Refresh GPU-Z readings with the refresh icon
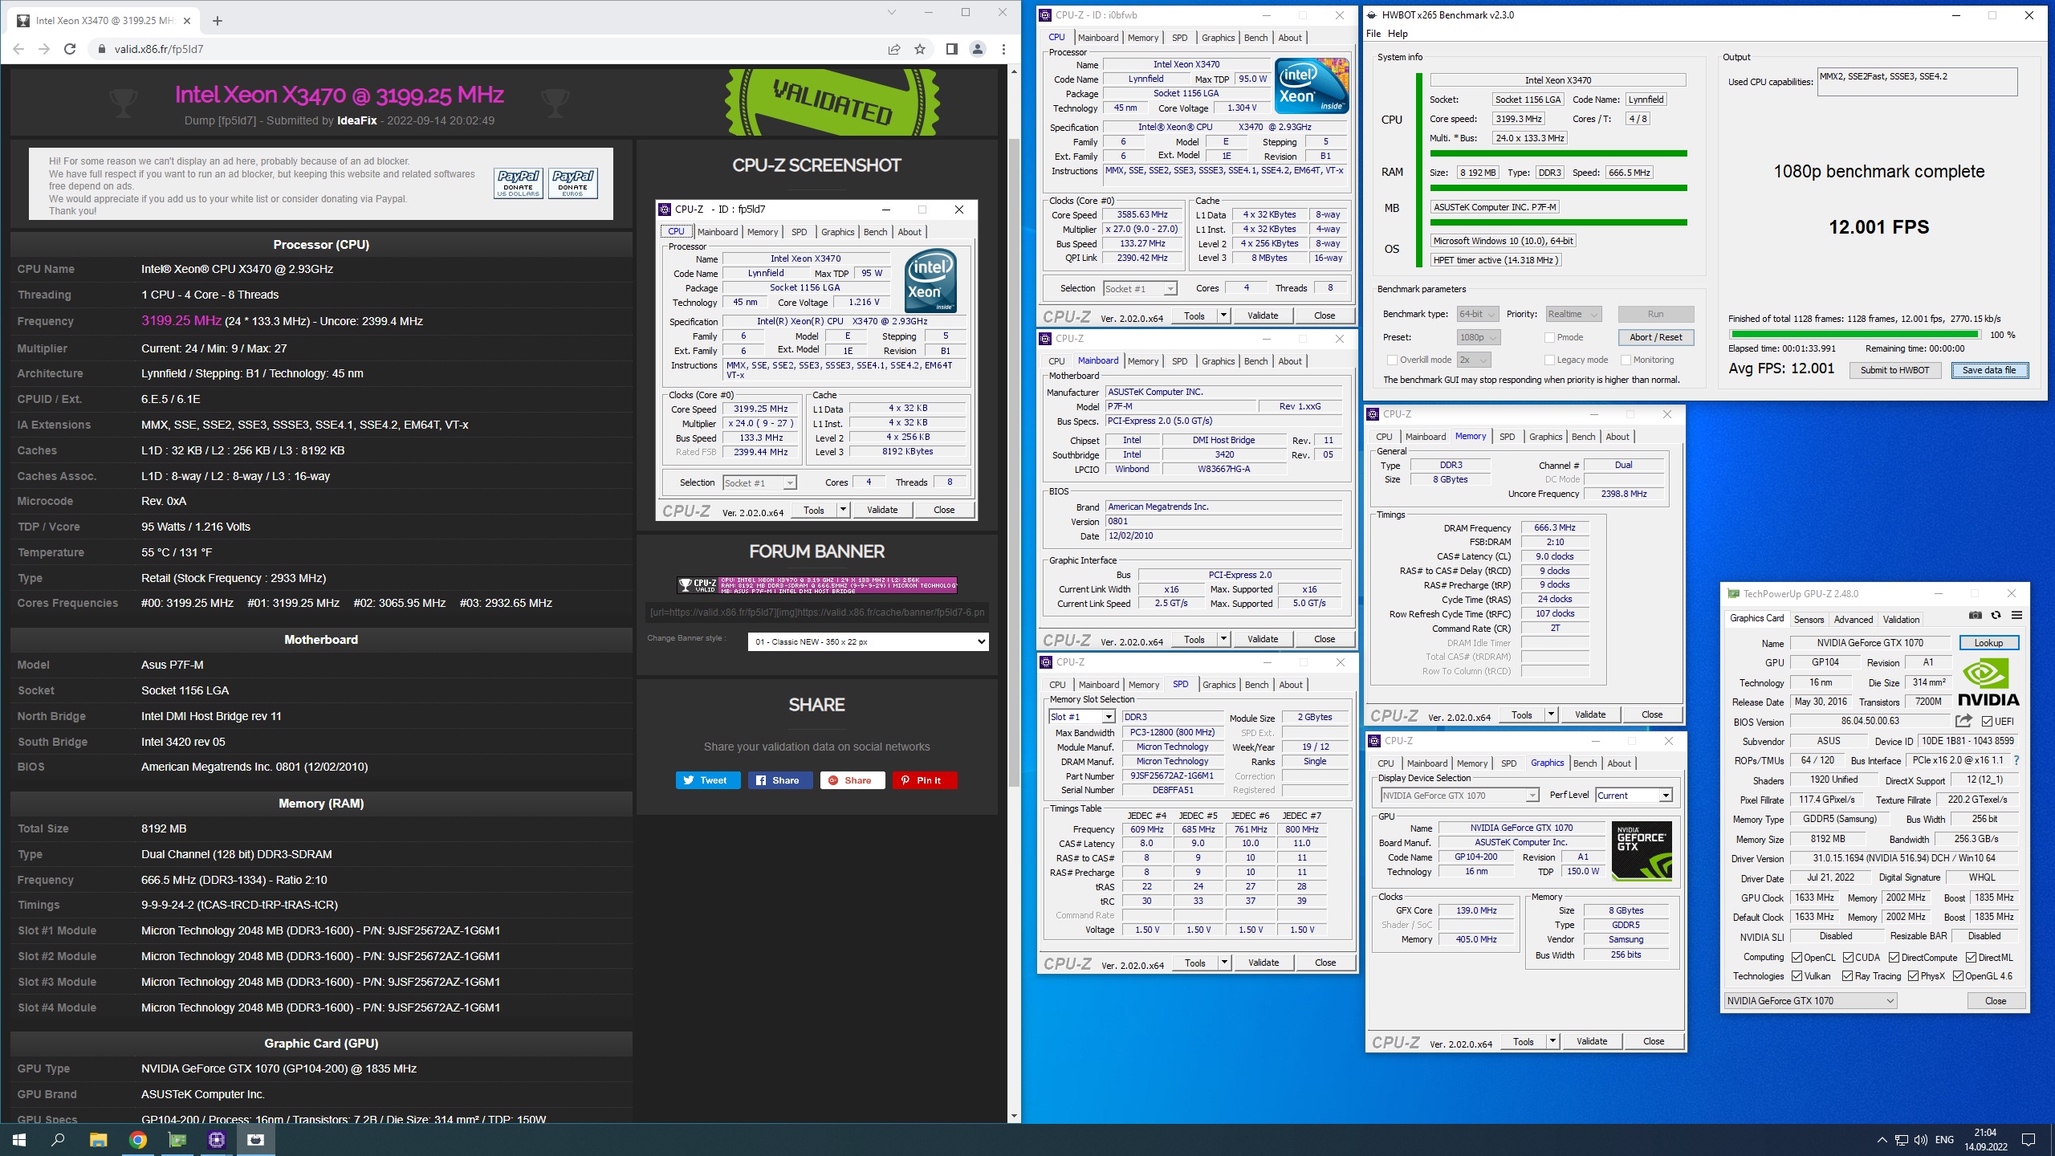 point(1996,616)
